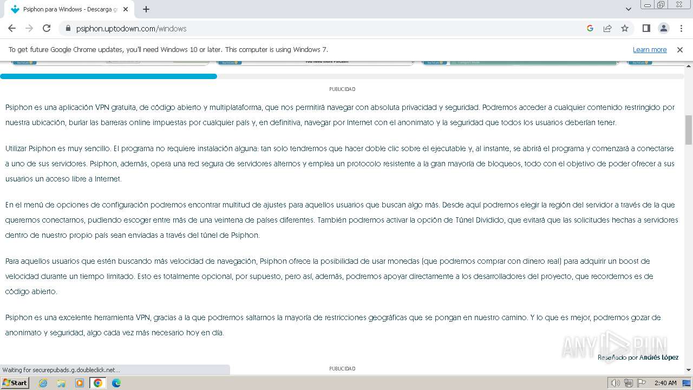Close the Psiphon para Windows tab
This screenshot has height=390, width=693.
126,9
